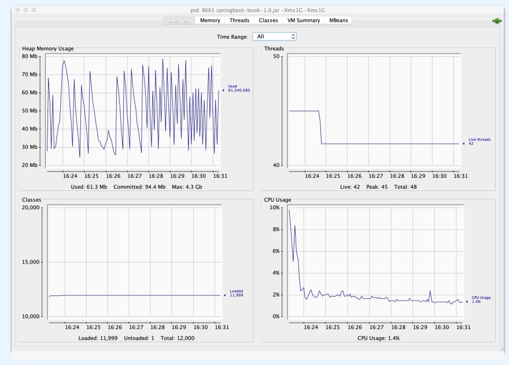Screen dimensions: 509x365
Task: Click the 'Time Range:' label
Action: [x=233, y=36]
